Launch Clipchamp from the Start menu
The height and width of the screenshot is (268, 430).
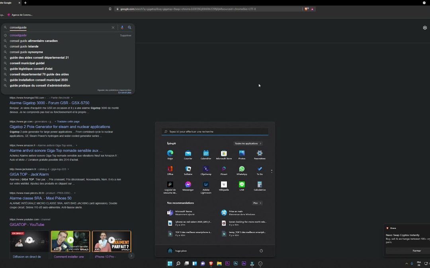(206, 169)
